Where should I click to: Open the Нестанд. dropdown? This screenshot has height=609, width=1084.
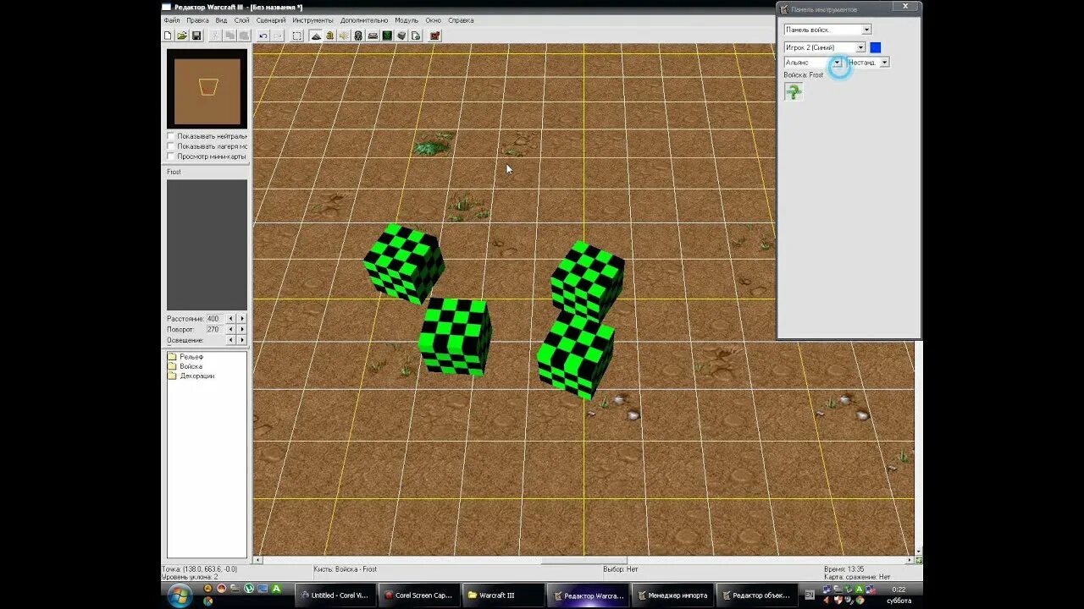[868, 63]
